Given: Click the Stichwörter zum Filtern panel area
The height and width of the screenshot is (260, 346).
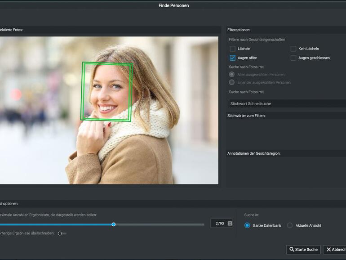Looking at the screenshot, I should pyautogui.click(x=286, y=133).
